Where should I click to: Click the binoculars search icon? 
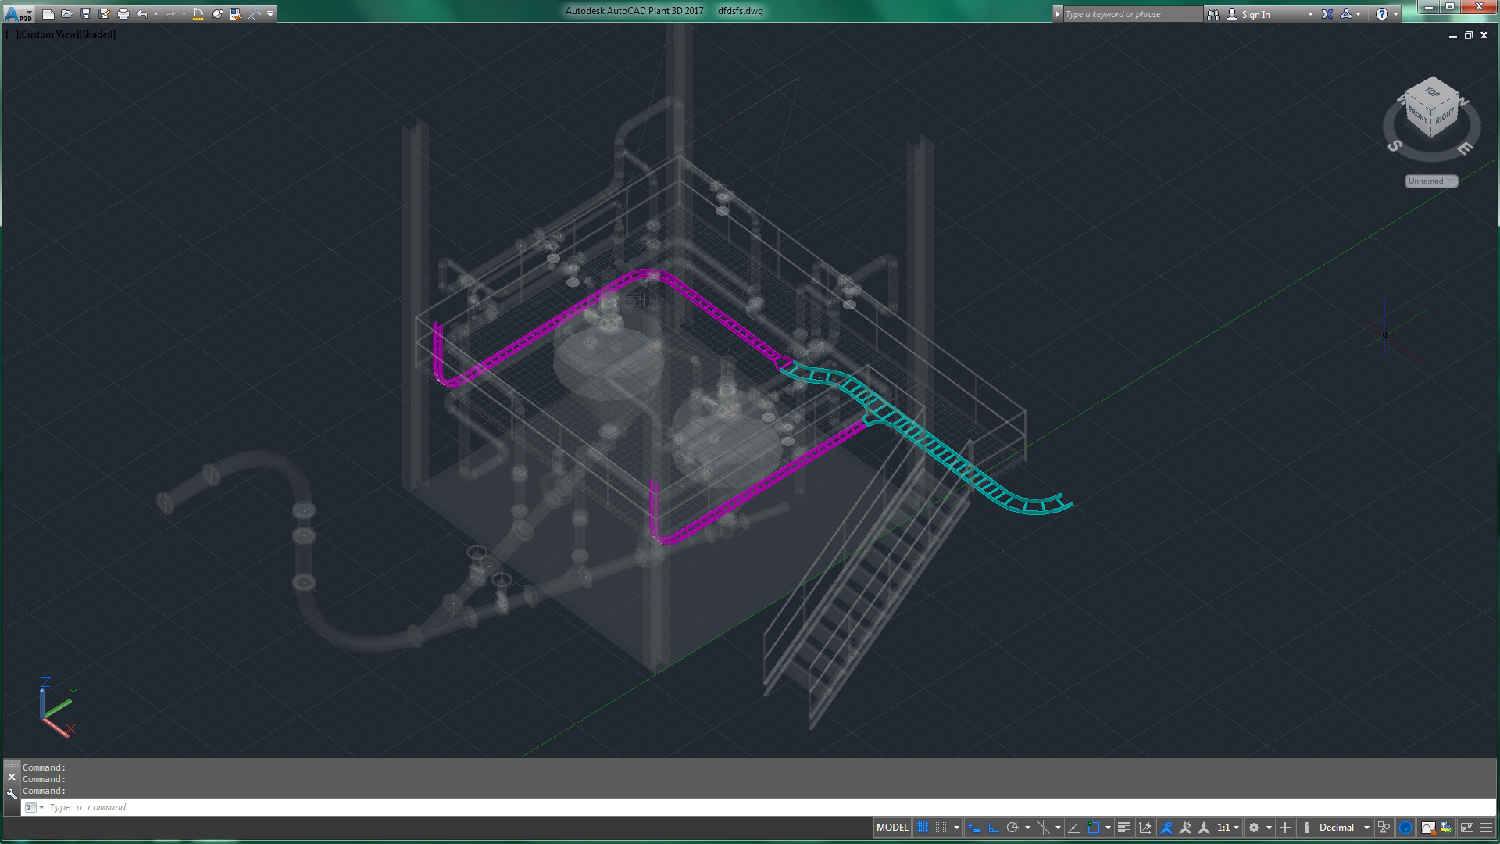pos(1213,14)
